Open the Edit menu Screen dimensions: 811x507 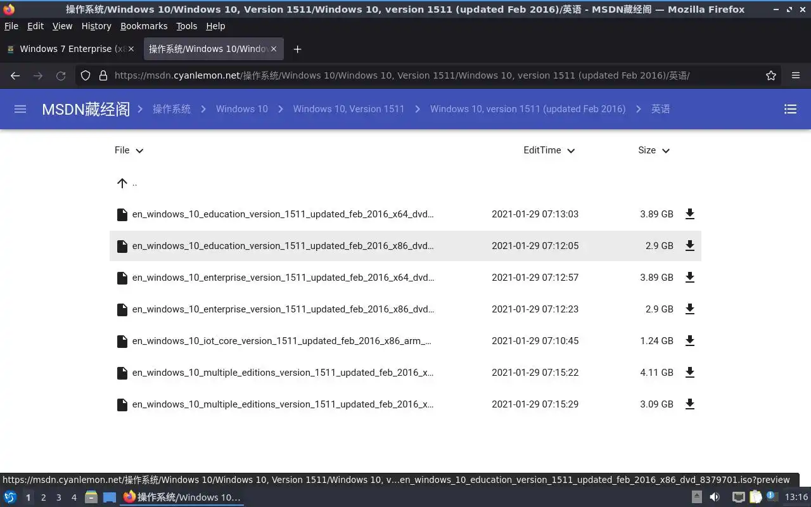tap(35, 26)
